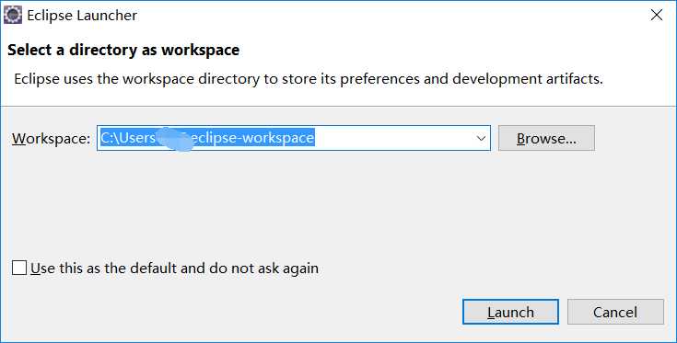The image size is (677, 343).
Task: Click empty title bar space beside 'Eclipse Launcher'
Action: (389, 16)
